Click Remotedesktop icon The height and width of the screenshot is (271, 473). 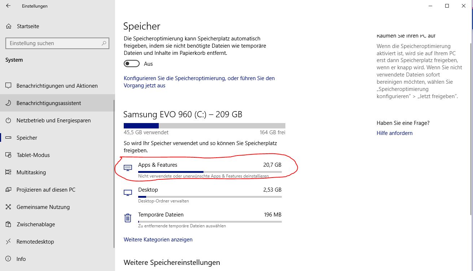pyautogui.click(x=9, y=242)
